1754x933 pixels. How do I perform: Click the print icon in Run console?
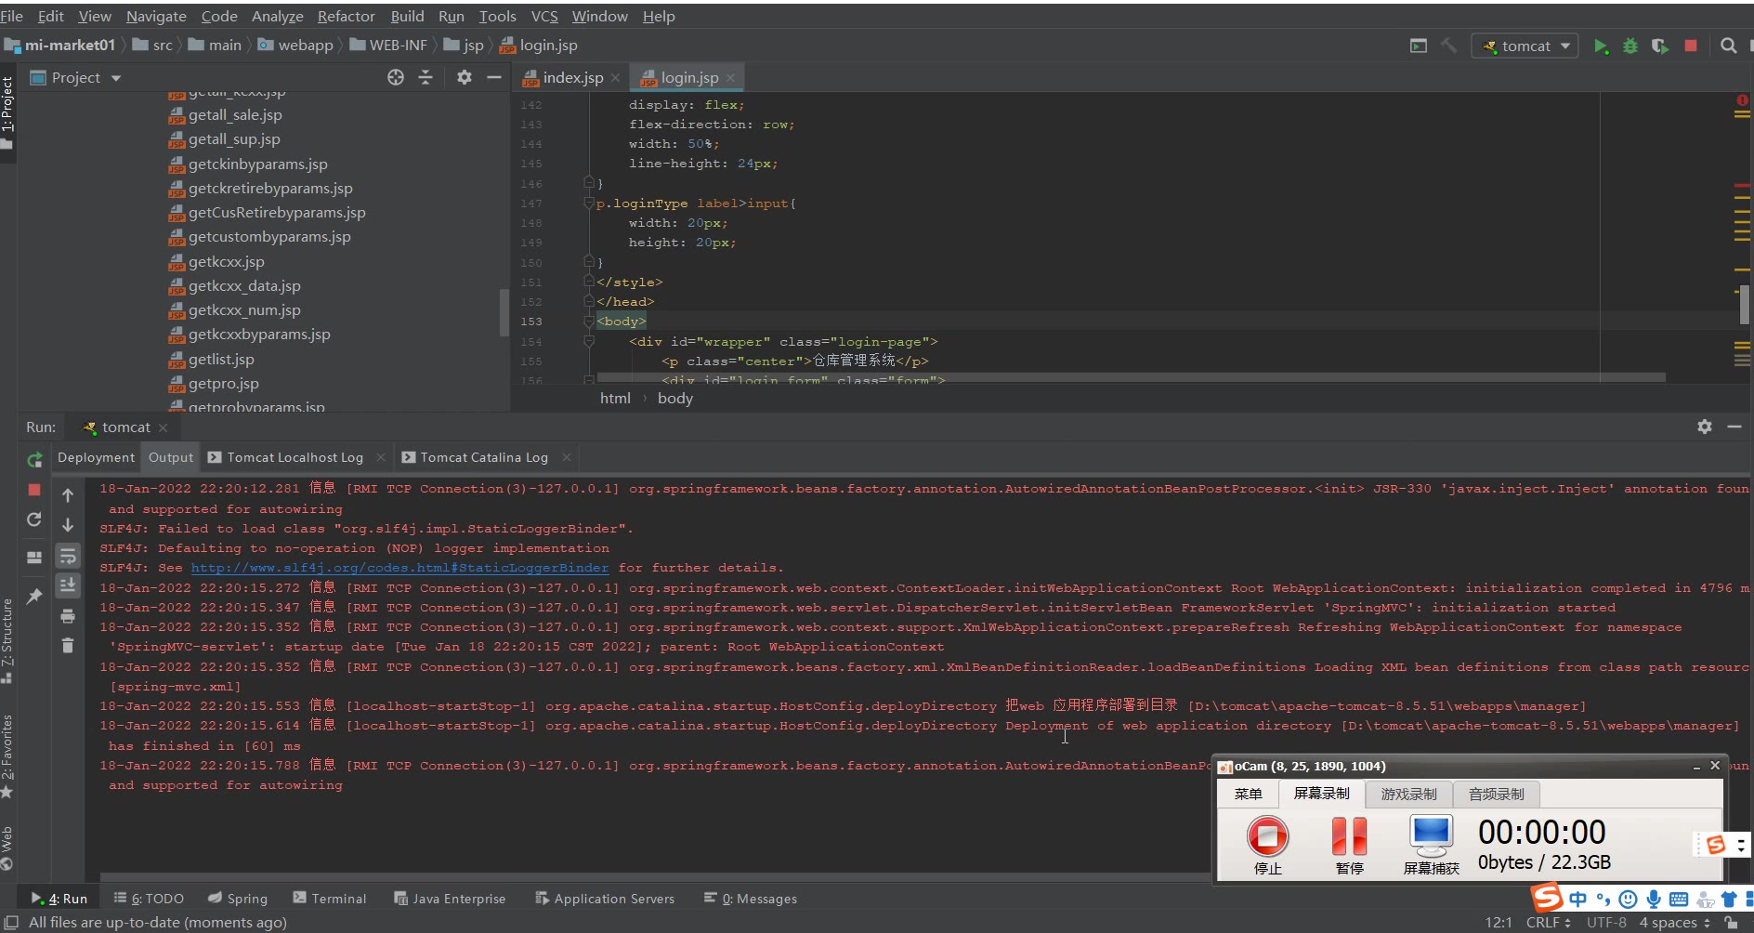68,616
